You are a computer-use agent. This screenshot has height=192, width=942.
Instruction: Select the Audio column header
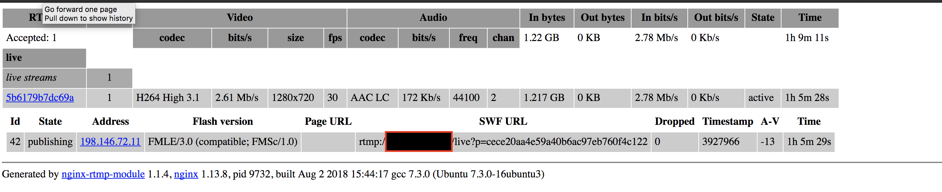433,18
